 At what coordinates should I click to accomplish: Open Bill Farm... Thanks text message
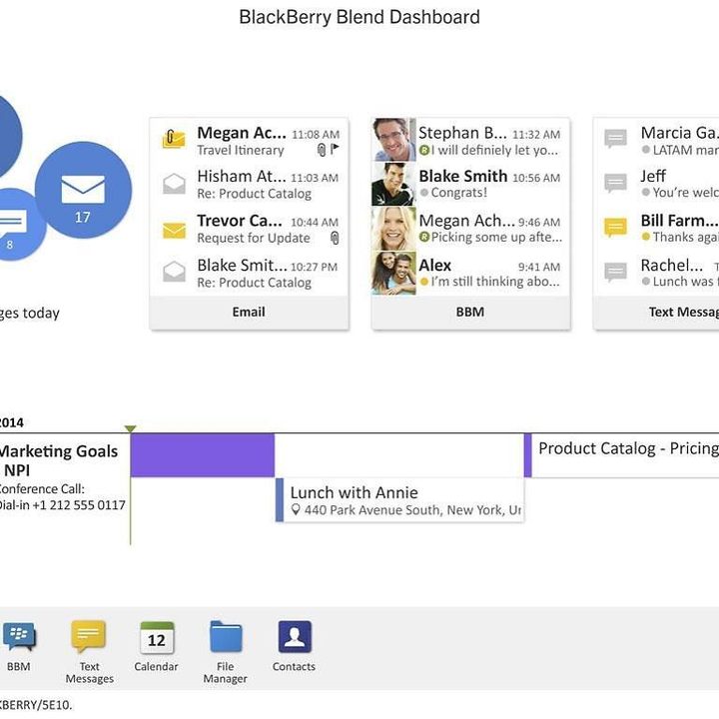pyautogui.click(x=657, y=229)
